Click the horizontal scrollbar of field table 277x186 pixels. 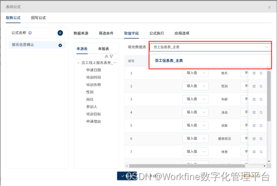tap(187, 166)
